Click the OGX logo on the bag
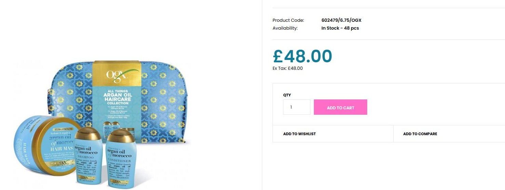 (118, 75)
